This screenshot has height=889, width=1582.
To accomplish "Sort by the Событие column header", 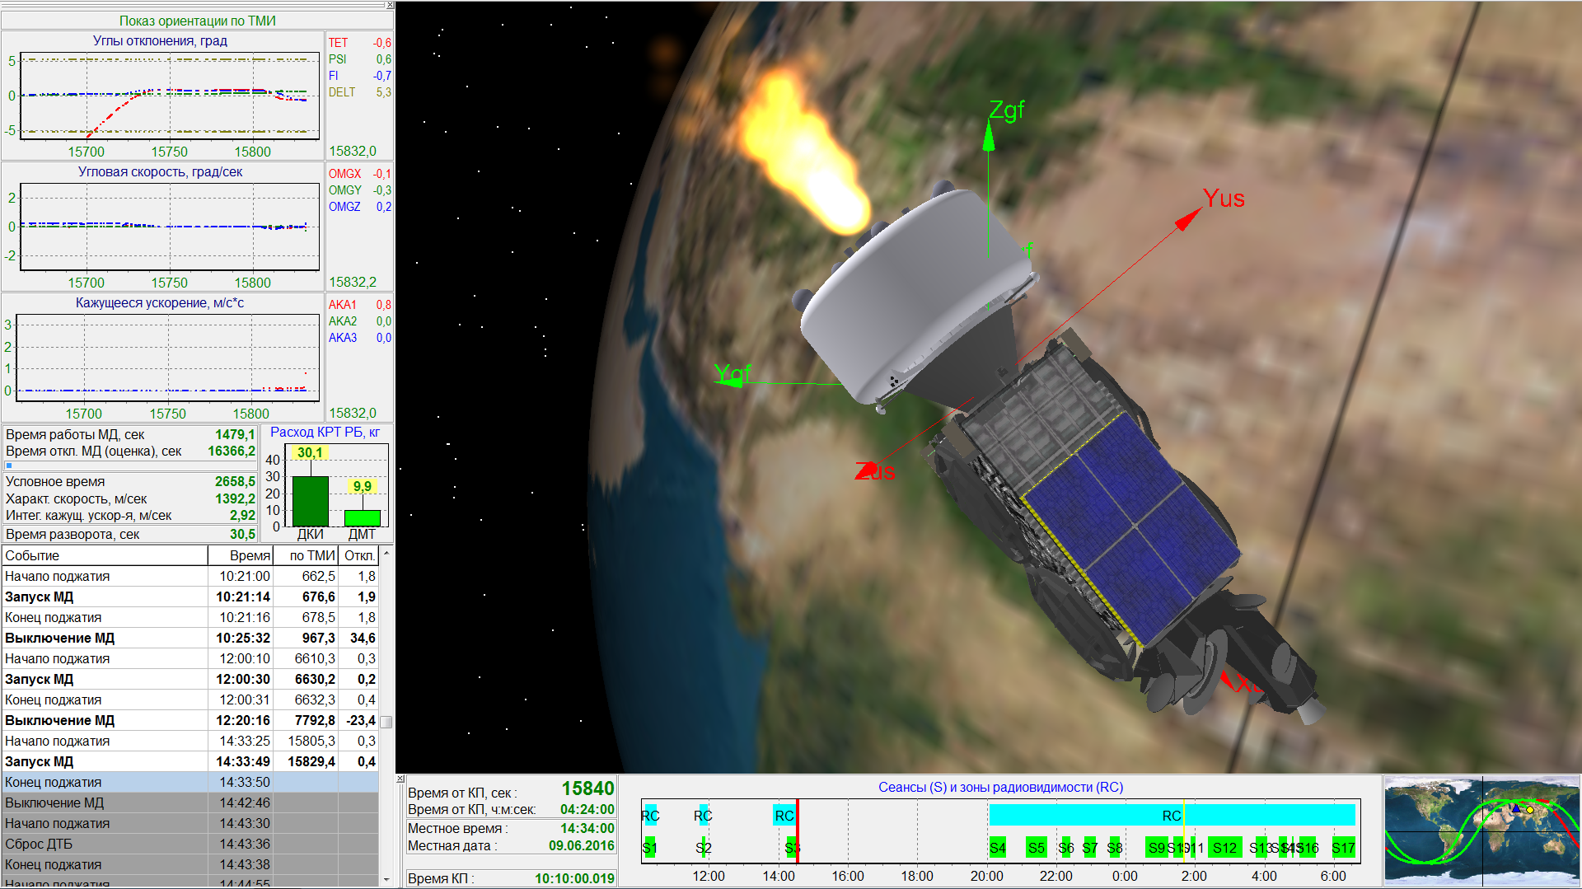I will tap(104, 555).
